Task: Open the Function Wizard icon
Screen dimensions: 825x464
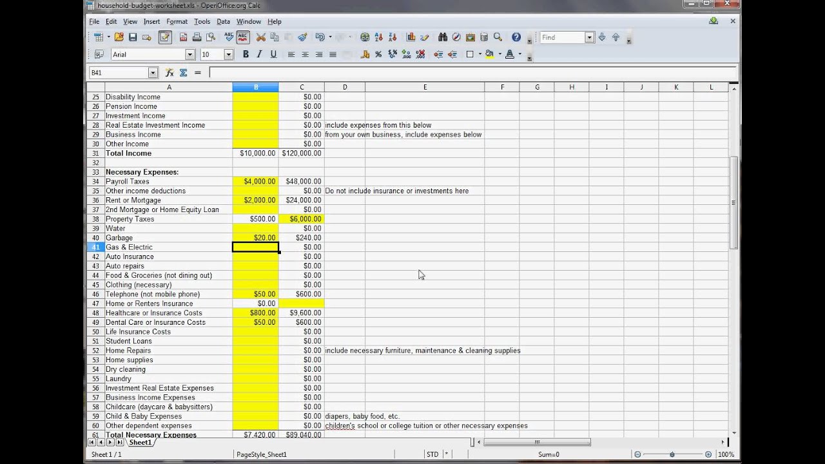Action: click(170, 73)
